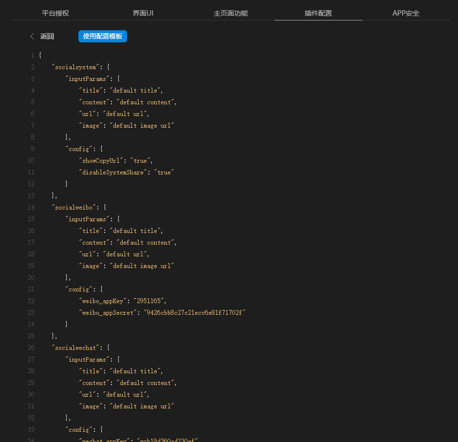Open the 界面UI tab
Viewport: 458px width, 442px height.
[143, 13]
